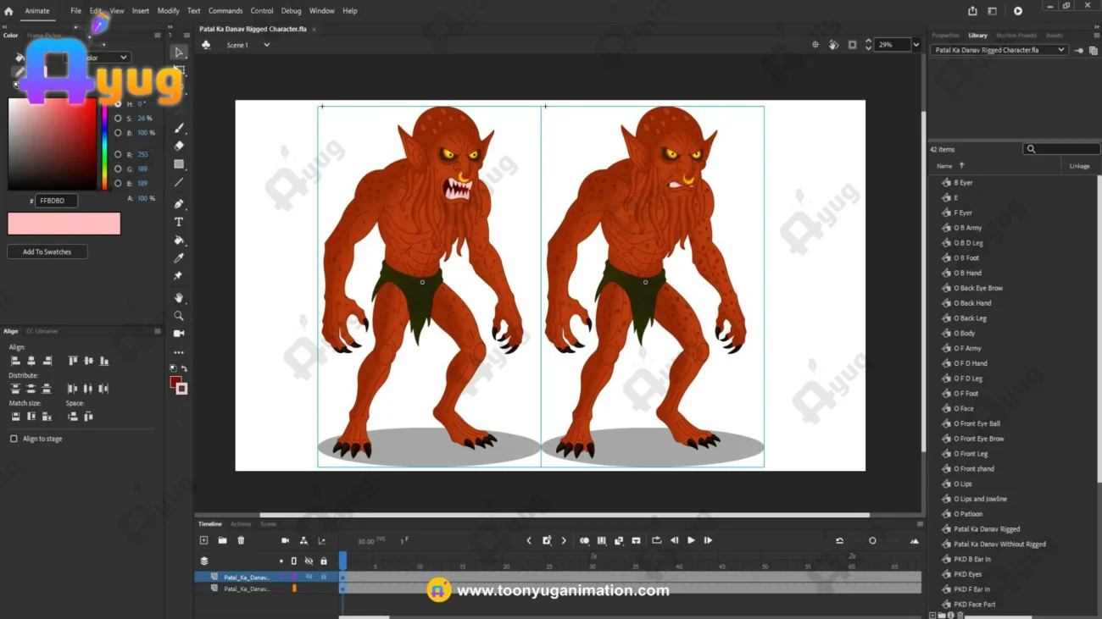Click the Test Movie play icon
Viewport: 1102px width, 619px height.
tap(1017, 11)
